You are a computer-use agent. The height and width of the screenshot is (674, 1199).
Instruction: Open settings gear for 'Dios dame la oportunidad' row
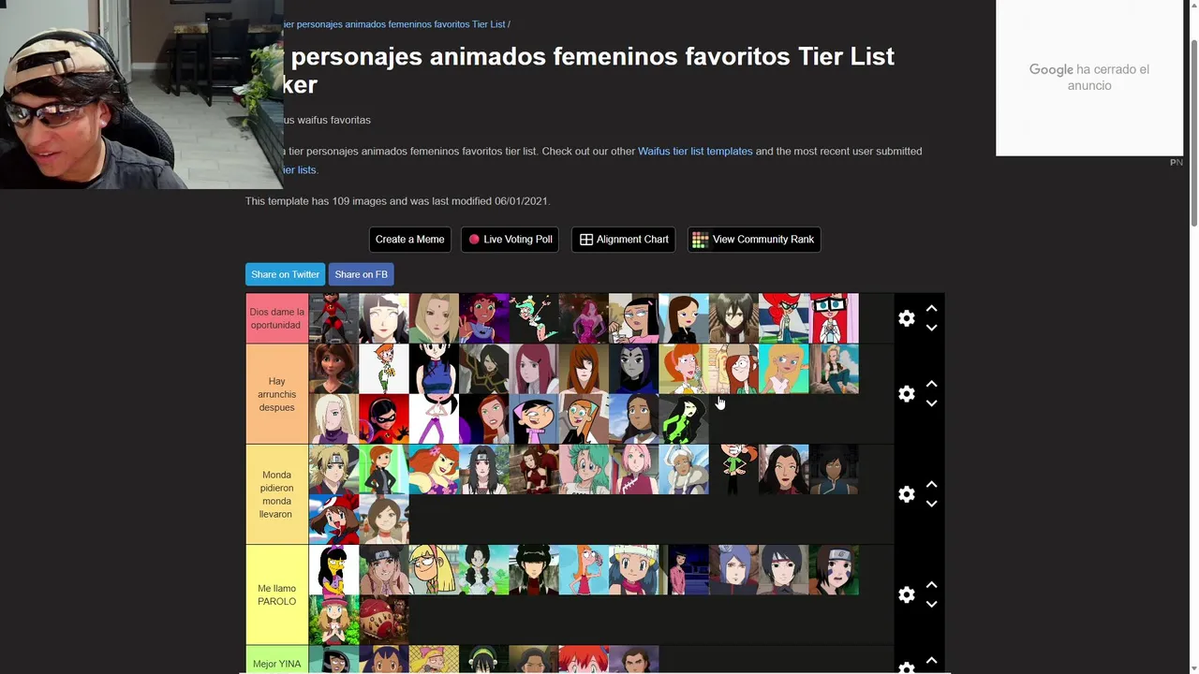[x=906, y=318]
